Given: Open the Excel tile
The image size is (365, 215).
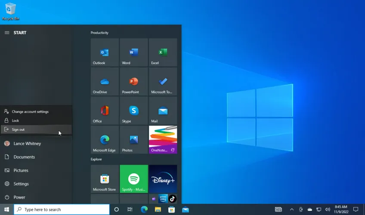Looking at the screenshot, I should (163, 52).
